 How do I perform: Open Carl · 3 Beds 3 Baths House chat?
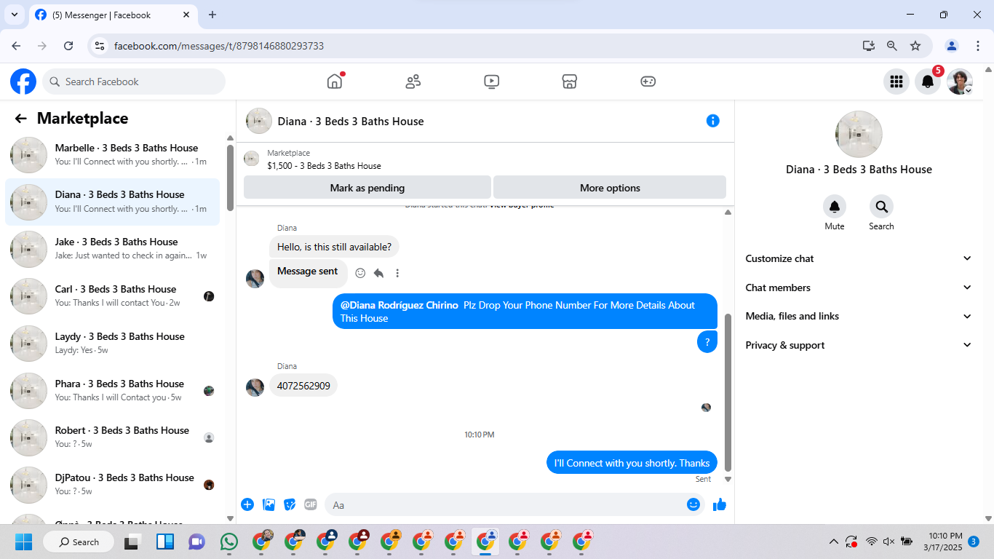point(113,296)
